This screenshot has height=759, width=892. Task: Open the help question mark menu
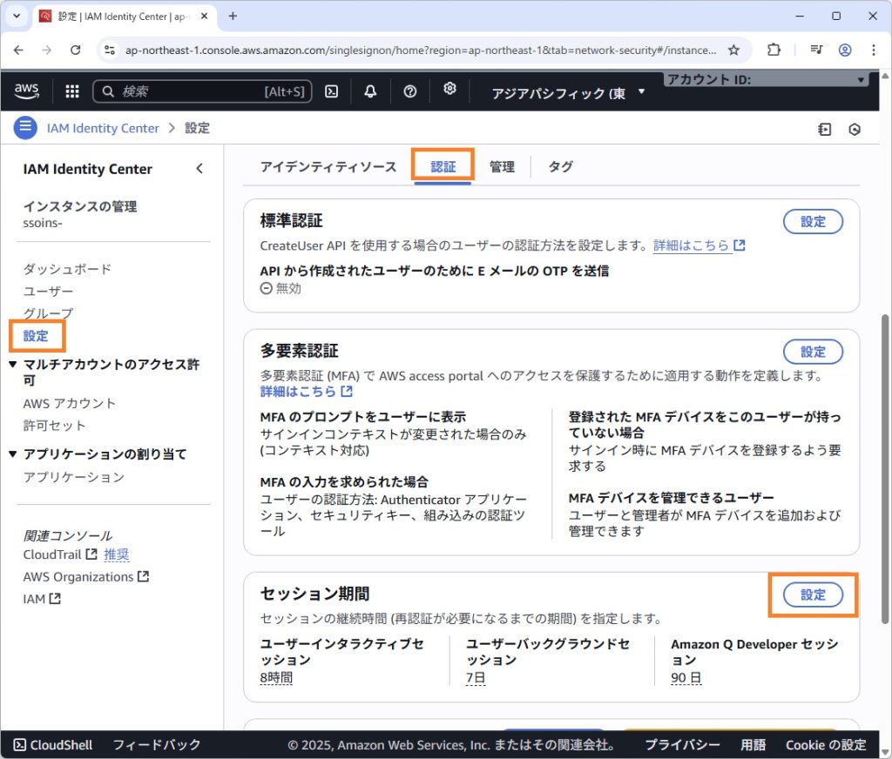[x=410, y=91]
